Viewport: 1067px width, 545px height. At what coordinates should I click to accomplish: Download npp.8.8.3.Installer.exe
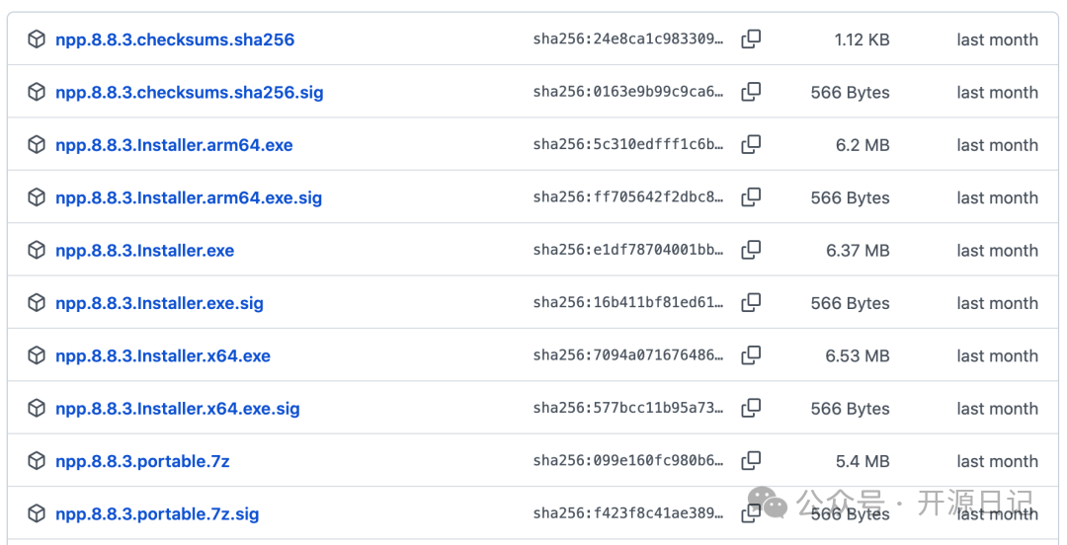click(145, 251)
